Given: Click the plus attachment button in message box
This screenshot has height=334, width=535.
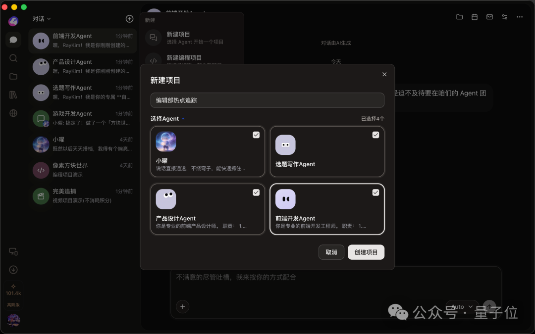Looking at the screenshot, I should point(182,307).
